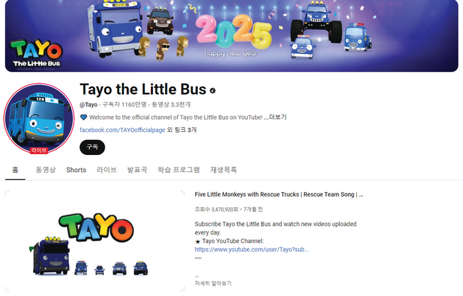463x296 pixels.
Task: Switch to the 동영상 tab
Action: [x=46, y=170]
